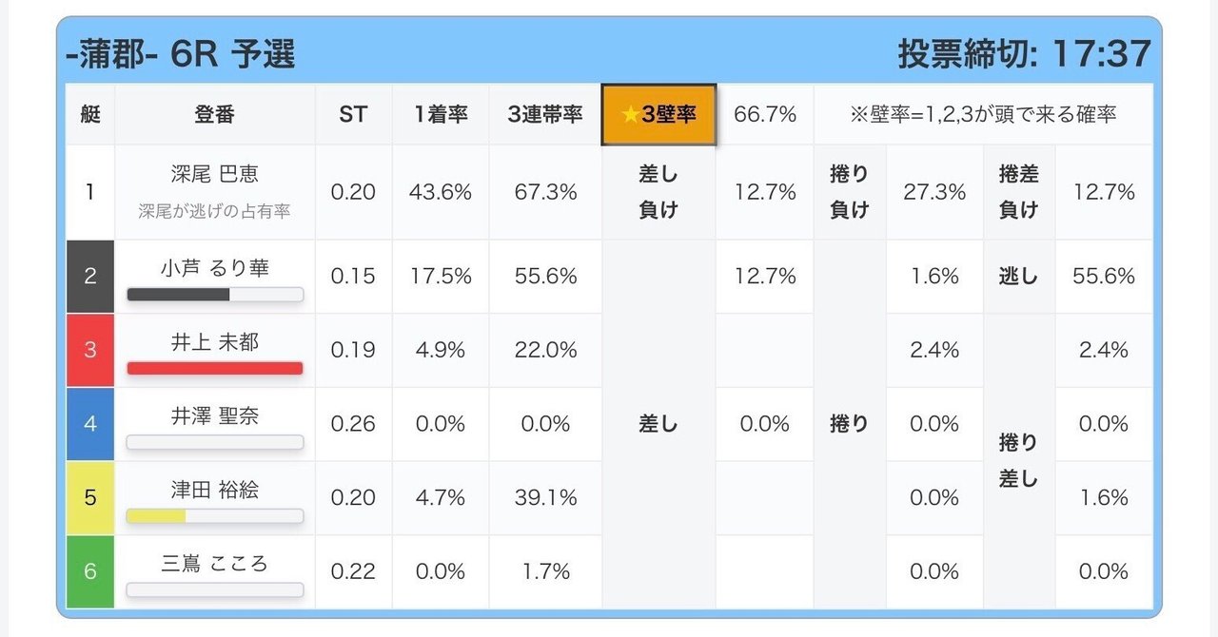
Task: Select boat number 3 red cell
Action: pos(90,350)
